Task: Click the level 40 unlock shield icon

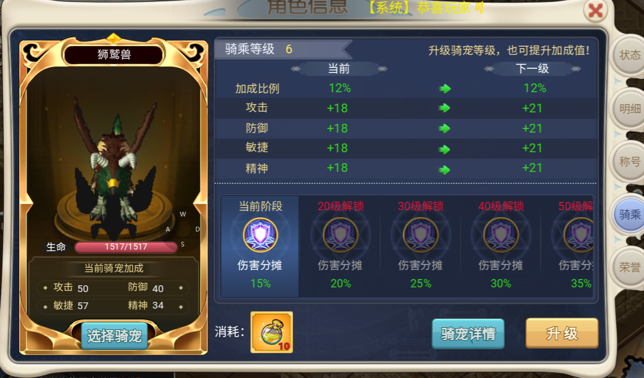Action: point(501,235)
